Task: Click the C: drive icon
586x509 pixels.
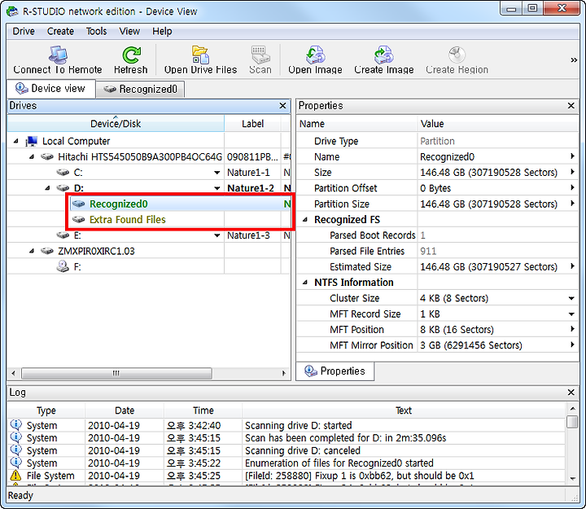Action: tap(63, 172)
